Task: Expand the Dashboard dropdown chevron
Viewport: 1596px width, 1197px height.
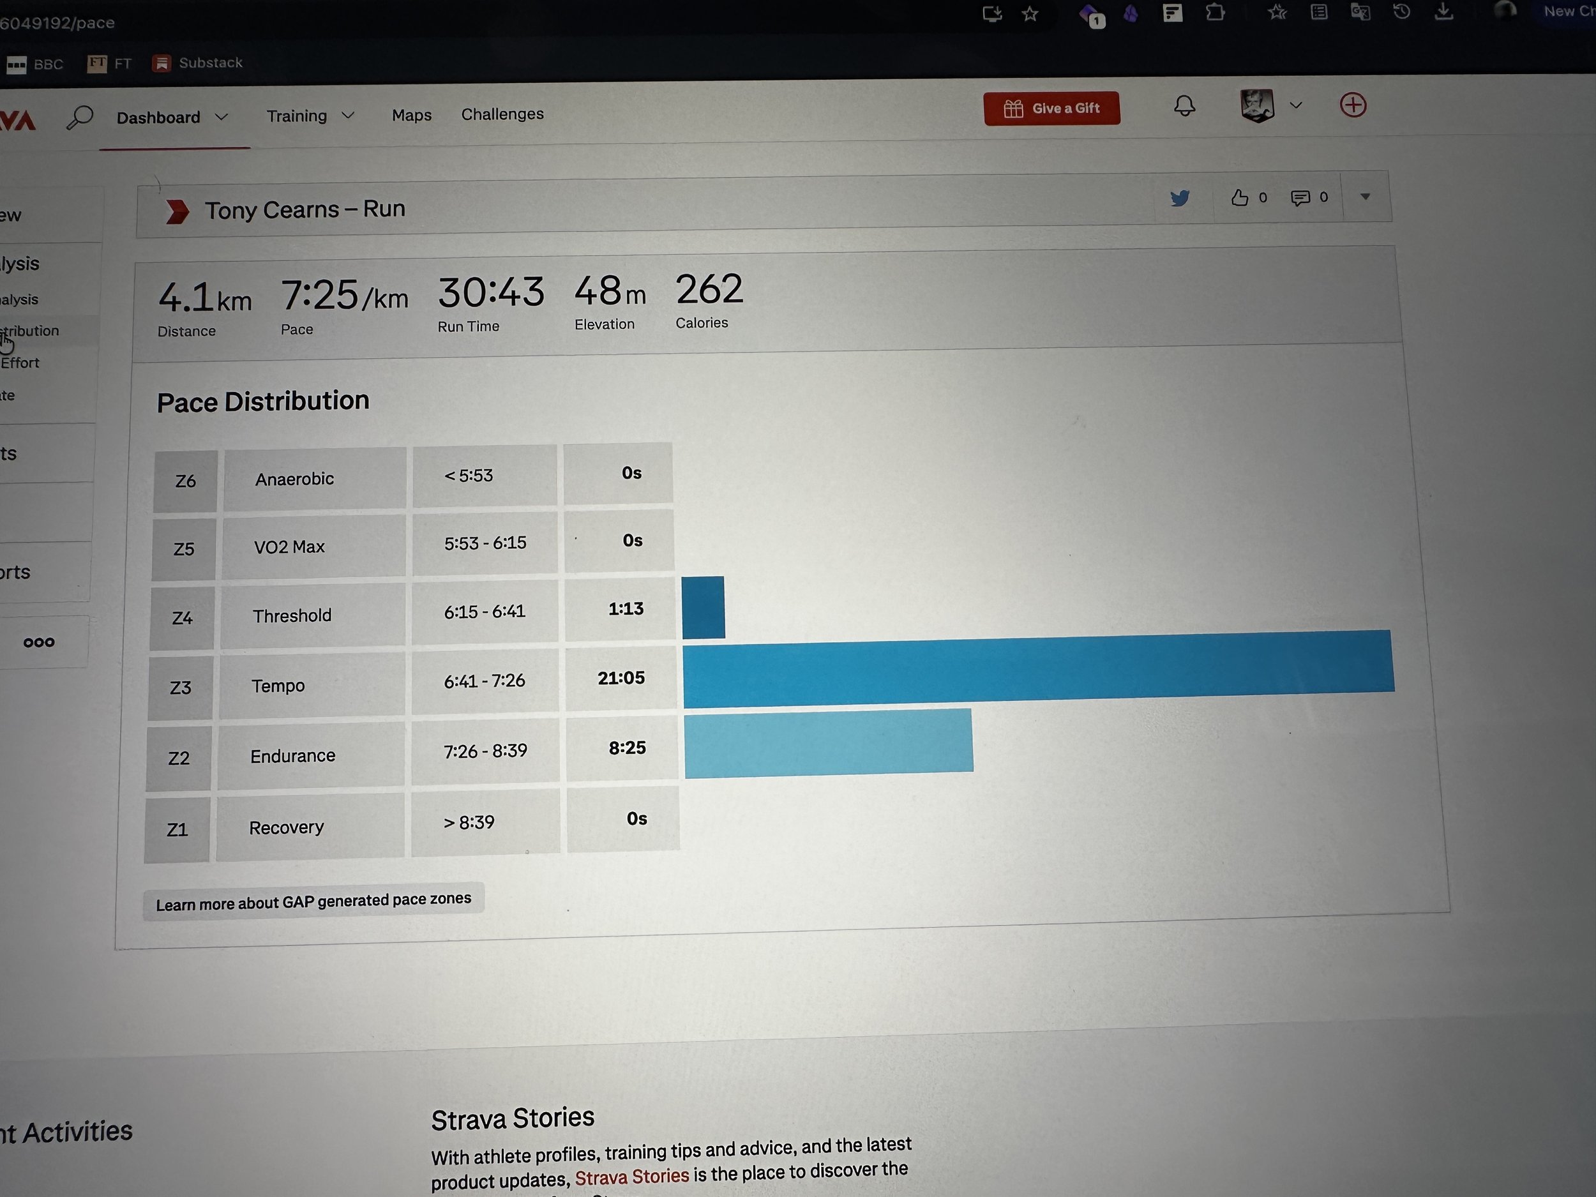Action: tap(222, 117)
